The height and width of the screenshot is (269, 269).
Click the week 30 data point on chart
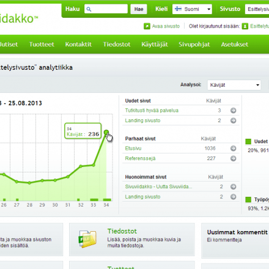click(55, 180)
